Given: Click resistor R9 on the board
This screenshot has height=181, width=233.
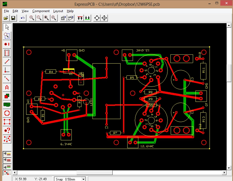Looking at the screenshot, I should tap(150, 99).
